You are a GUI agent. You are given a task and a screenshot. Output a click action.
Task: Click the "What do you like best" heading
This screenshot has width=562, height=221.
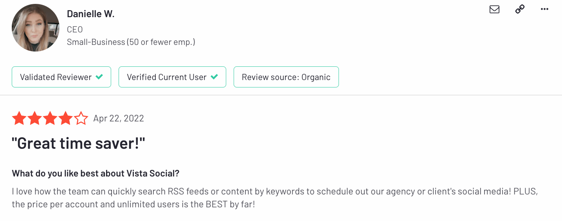(95, 173)
